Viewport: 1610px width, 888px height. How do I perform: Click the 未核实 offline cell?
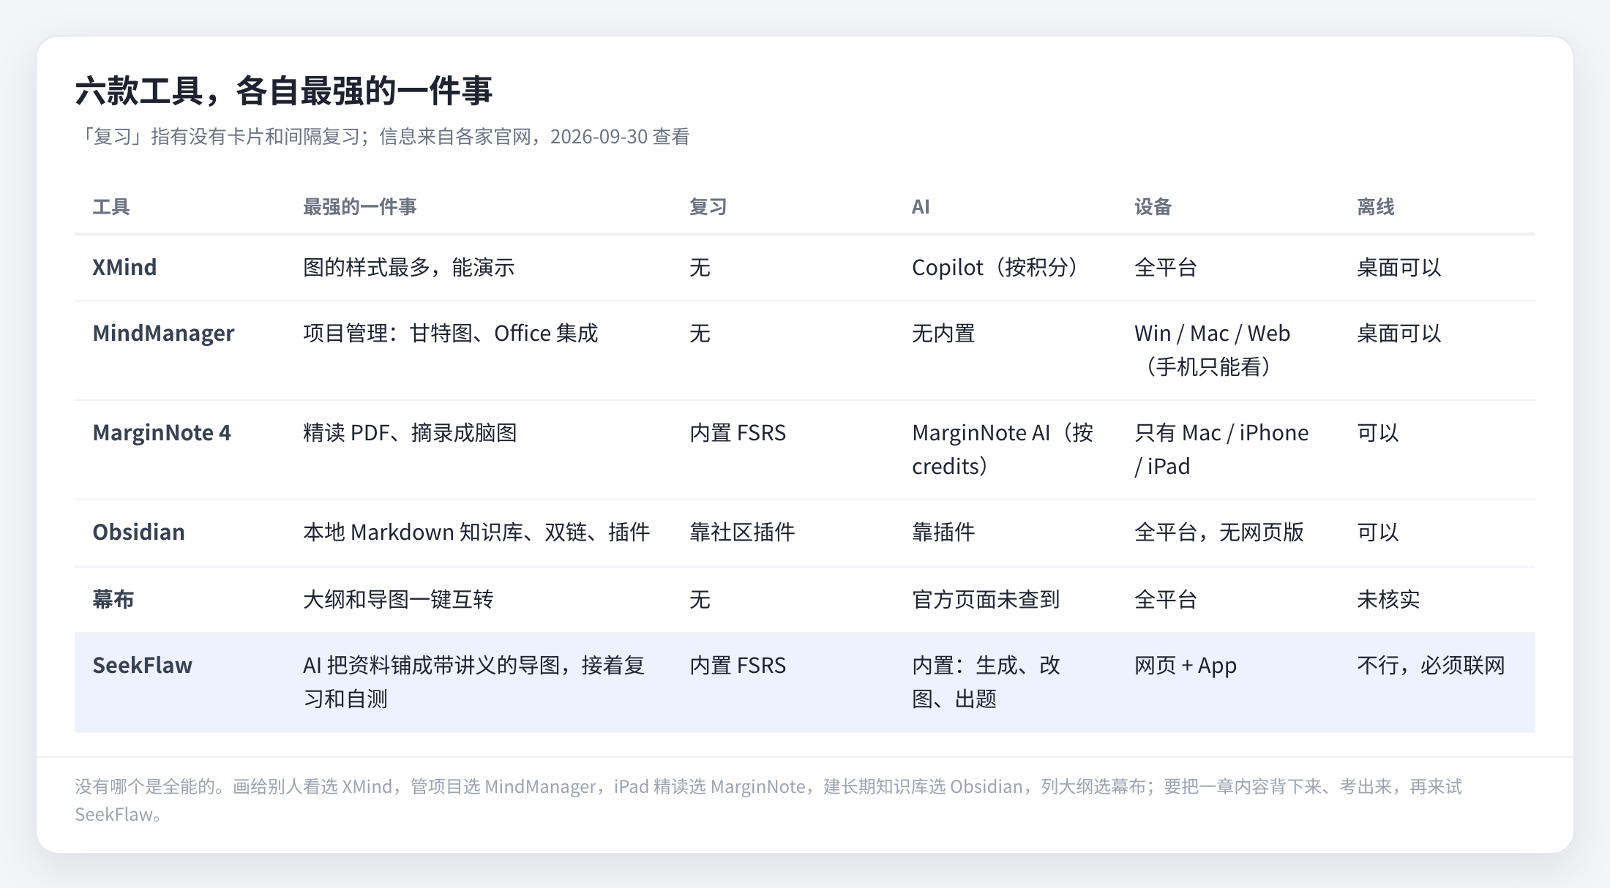[x=1388, y=600]
